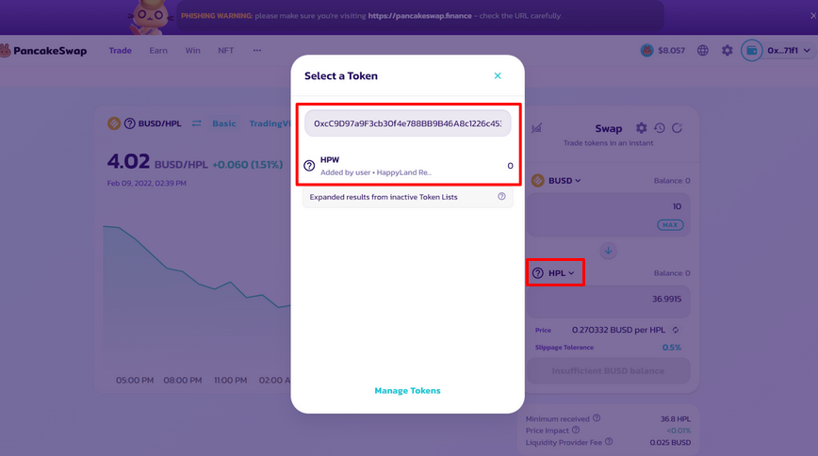Toggle the chart display icon

point(536,128)
